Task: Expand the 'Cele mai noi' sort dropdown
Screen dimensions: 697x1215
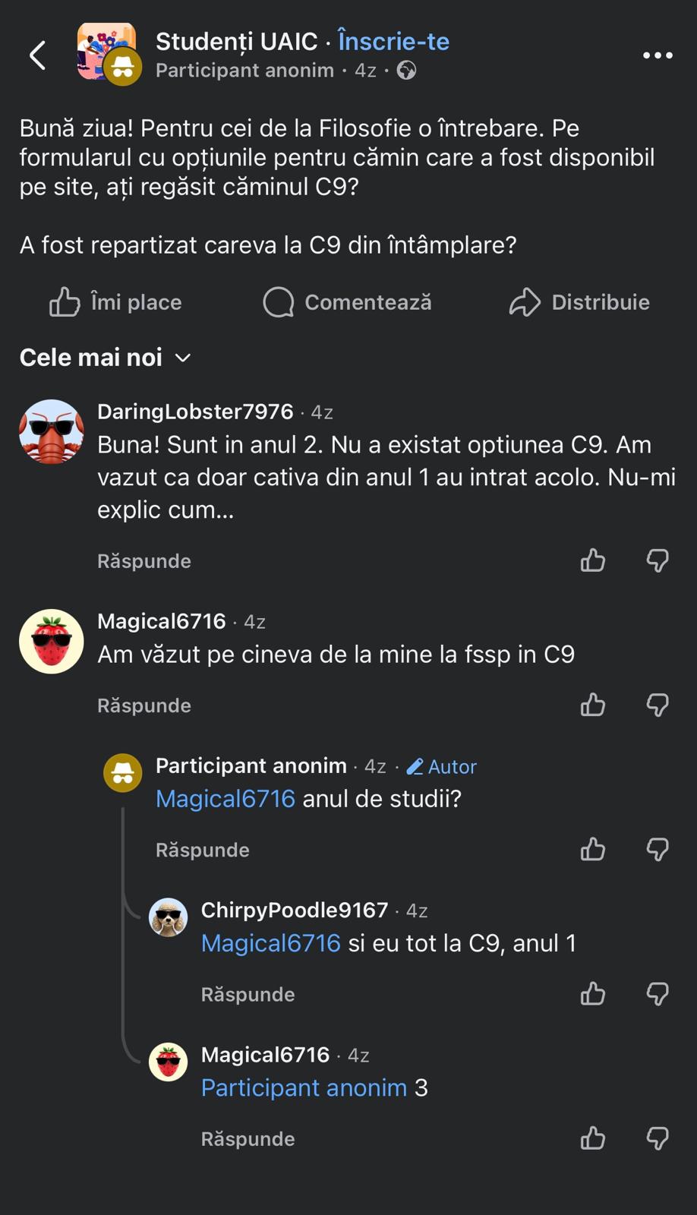Action: [105, 358]
